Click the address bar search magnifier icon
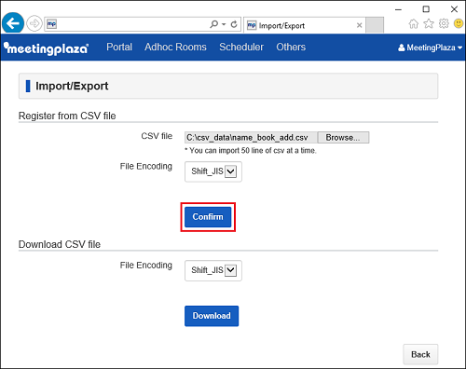Screen dimensions: 466x369 213,24
